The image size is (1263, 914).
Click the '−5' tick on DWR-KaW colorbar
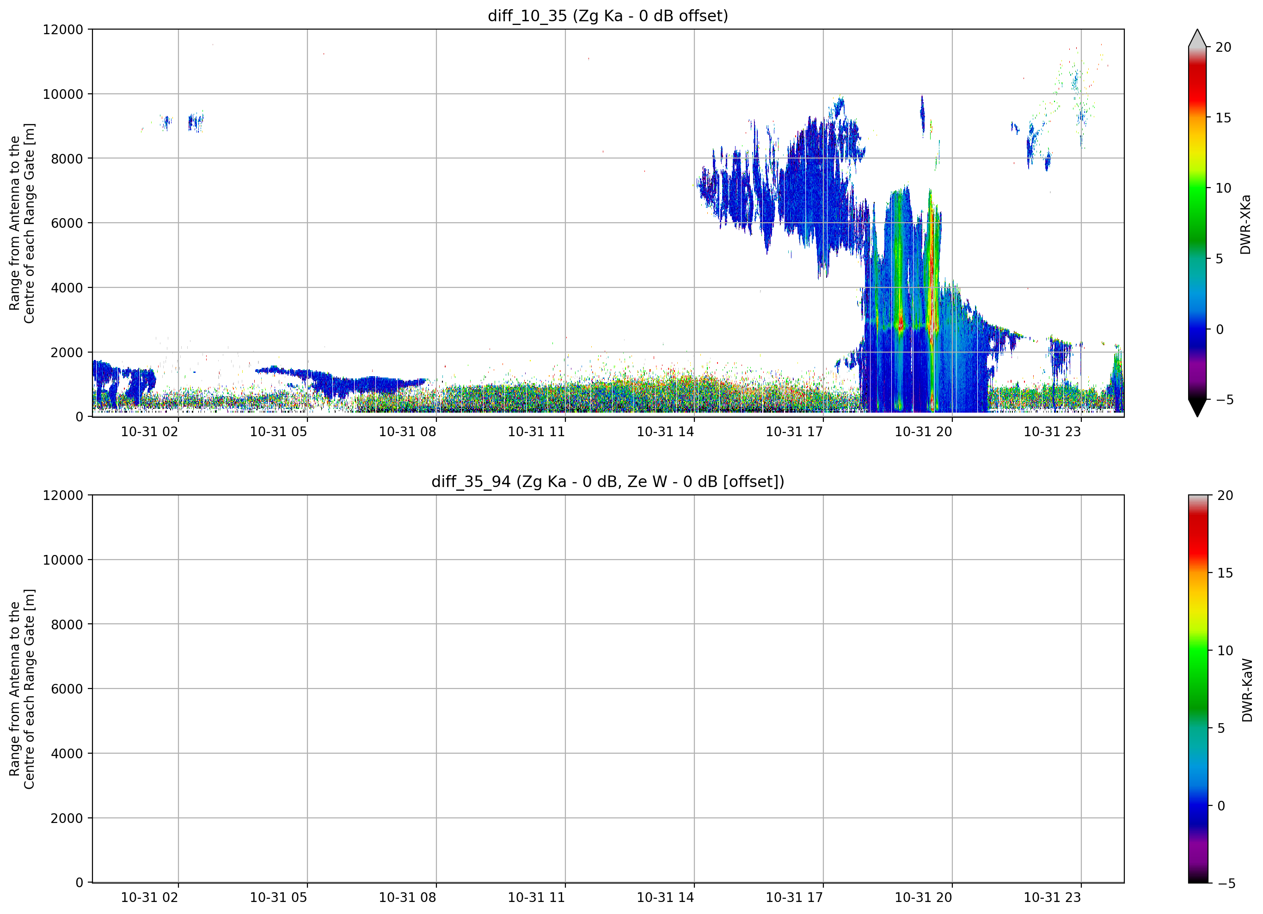coord(1226,884)
